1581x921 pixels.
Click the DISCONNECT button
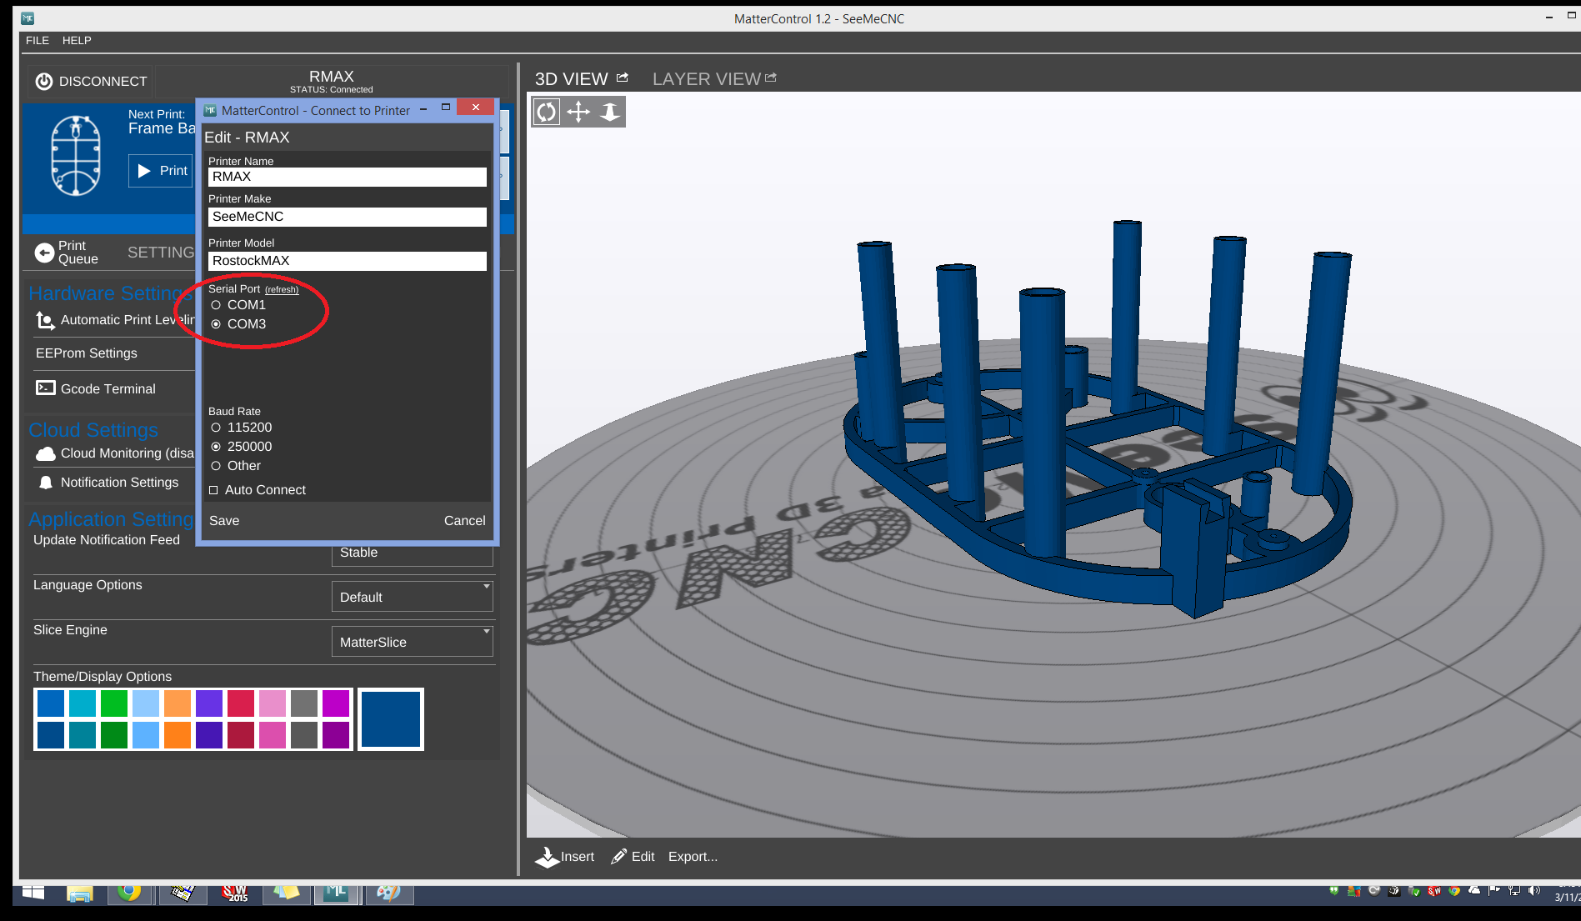click(x=92, y=81)
